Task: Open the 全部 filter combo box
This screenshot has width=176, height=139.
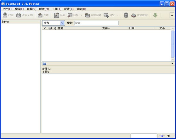Action: (54, 23)
